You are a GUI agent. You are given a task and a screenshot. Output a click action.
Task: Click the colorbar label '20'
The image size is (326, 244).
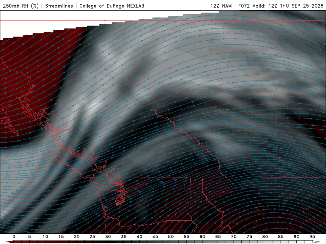(77, 237)
